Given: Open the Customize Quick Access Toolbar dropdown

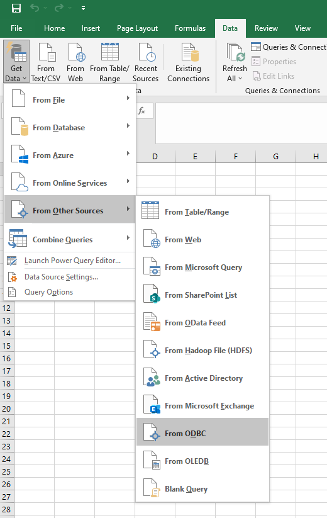Looking at the screenshot, I should click(x=83, y=8).
